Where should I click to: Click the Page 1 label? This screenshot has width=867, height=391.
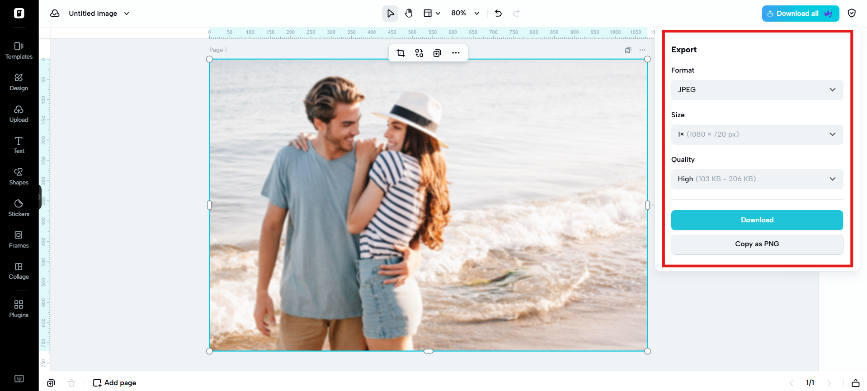218,50
